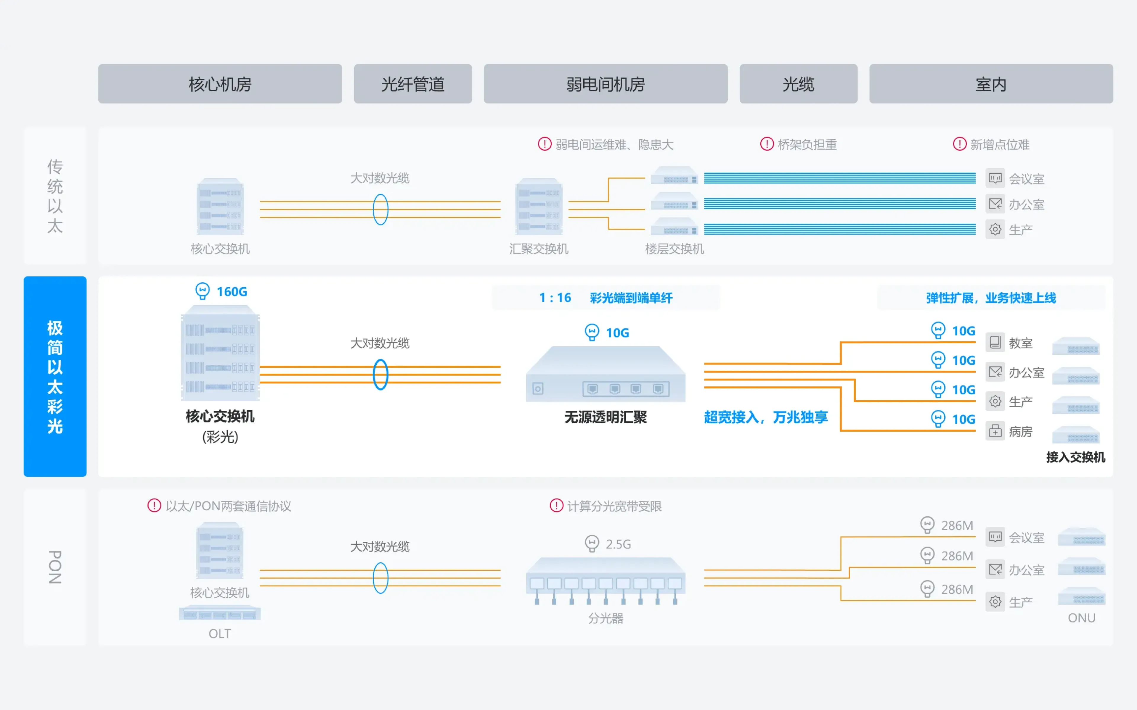Click the 160G speed gauge icon
The width and height of the screenshot is (1137, 710).
(x=203, y=291)
